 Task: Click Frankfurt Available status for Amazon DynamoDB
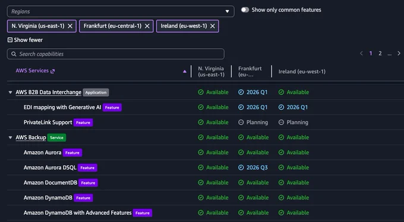click(x=254, y=198)
